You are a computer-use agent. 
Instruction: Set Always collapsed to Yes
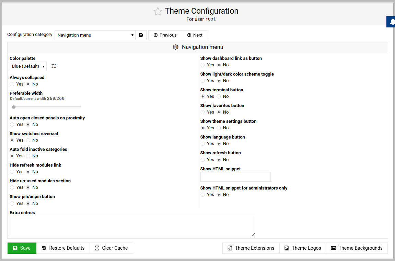pos(12,84)
